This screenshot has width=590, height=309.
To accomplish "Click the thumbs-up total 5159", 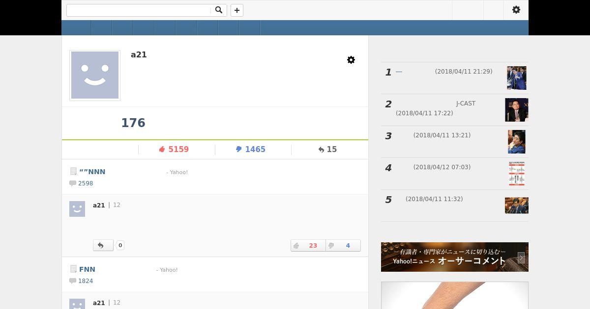I will (x=174, y=149).
